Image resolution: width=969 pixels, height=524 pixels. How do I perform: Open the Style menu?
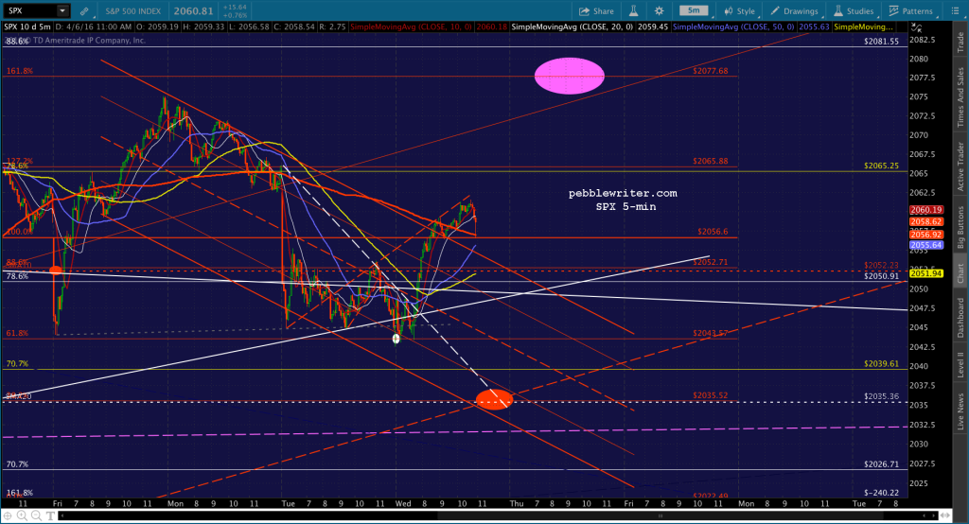[740, 11]
